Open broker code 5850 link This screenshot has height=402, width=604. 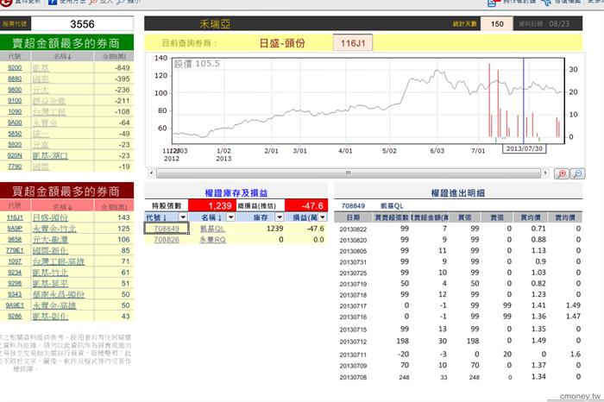[x=15, y=134]
